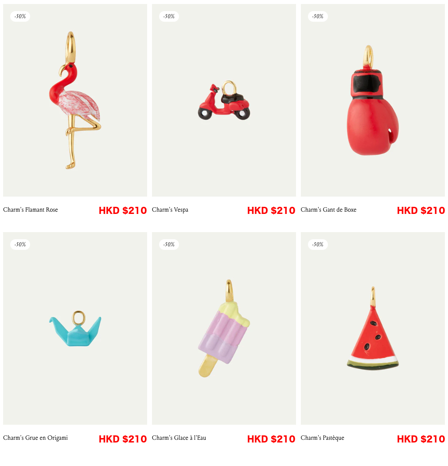
Task: Select the Charm's Gant de Boxe title
Action: [x=328, y=210]
